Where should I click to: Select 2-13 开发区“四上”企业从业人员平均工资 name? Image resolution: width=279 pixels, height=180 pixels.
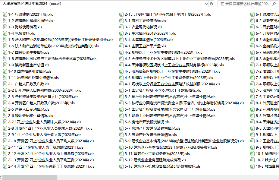click(x=51, y=160)
